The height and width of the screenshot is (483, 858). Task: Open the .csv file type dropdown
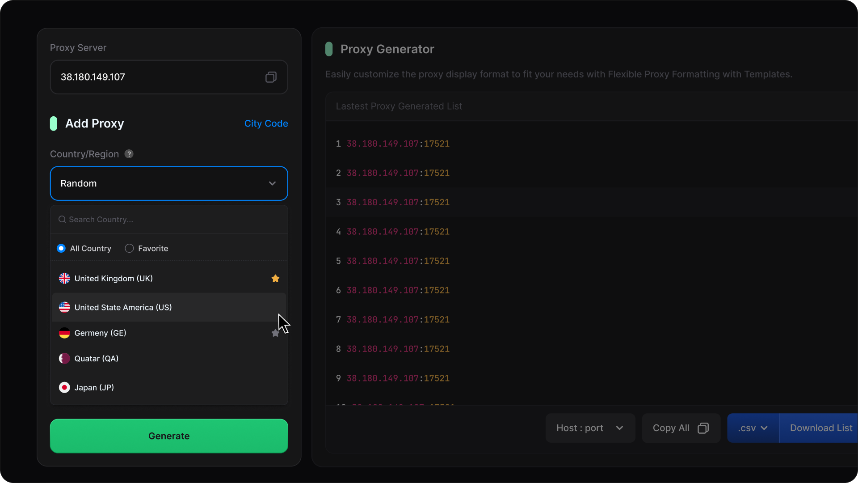pyautogui.click(x=753, y=428)
